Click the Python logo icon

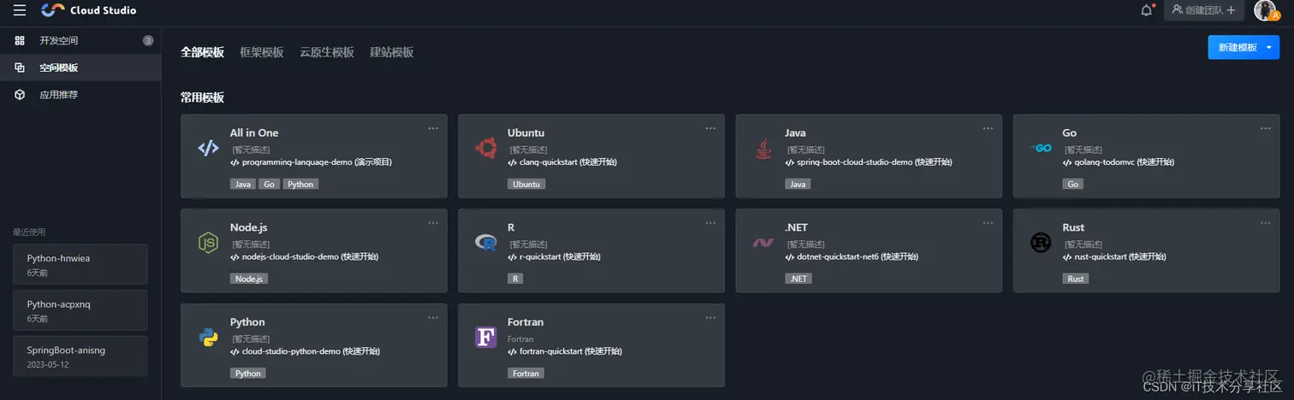pyautogui.click(x=208, y=338)
